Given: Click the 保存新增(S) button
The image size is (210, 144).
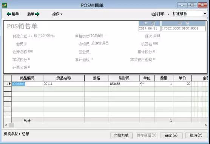Looking at the screenshot, I should point(147,135).
